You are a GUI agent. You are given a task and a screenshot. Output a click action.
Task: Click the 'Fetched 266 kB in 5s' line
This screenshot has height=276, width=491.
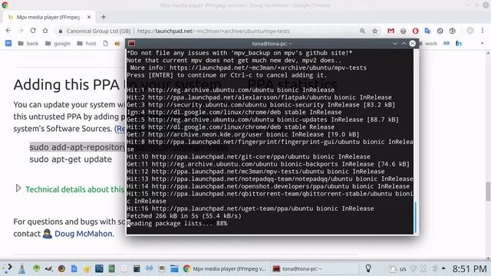coord(184,216)
